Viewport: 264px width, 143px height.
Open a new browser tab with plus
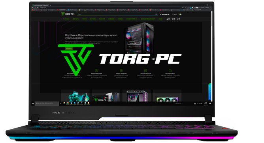(50, 5)
